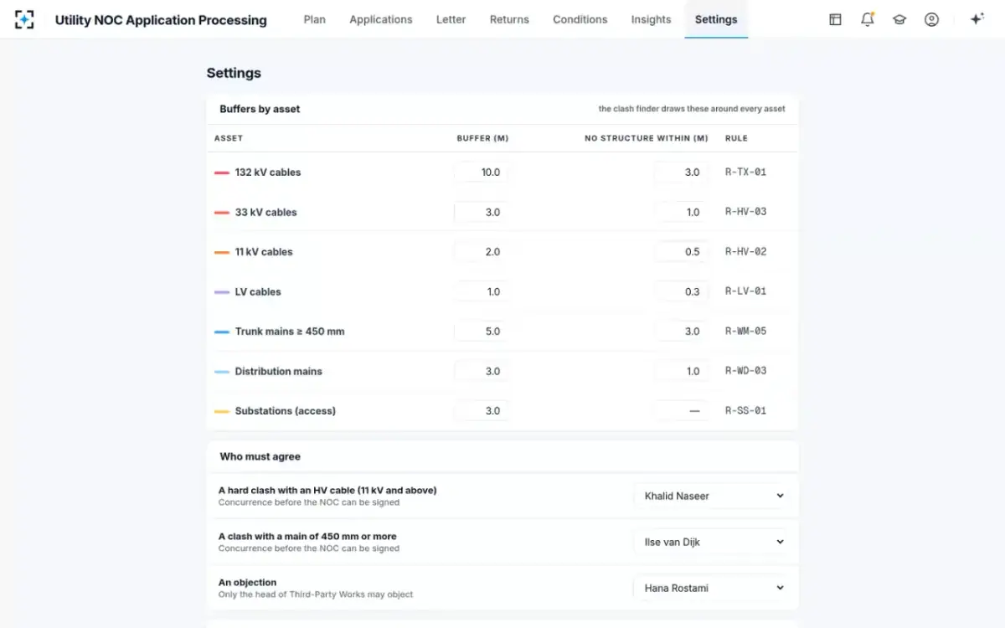Open the Letter tab
Image resolution: width=1005 pixels, height=628 pixels.
point(451,19)
